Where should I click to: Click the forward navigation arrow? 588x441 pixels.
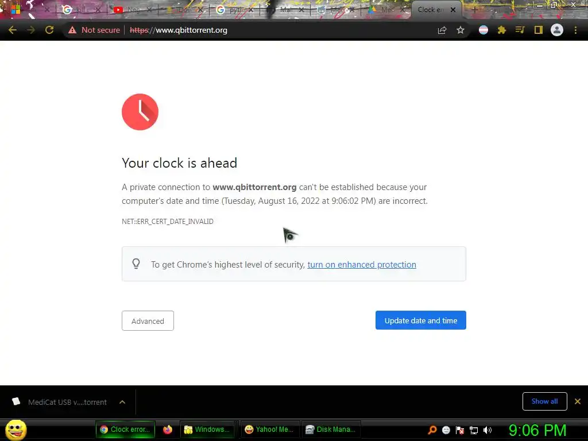coord(31,30)
